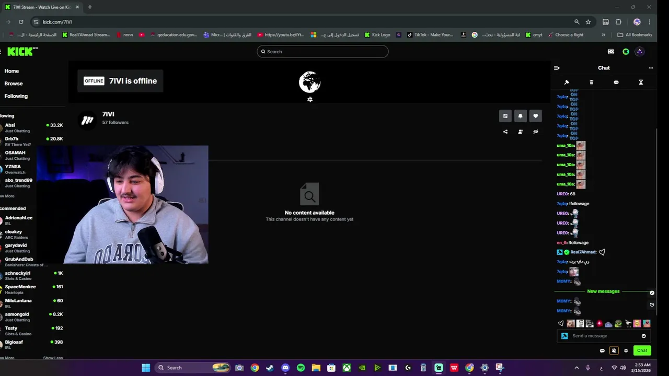The width and height of the screenshot is (669, 376).
Task: Click the 7IVI channel name
Action: pyautogui.click(x=108, y=114)
